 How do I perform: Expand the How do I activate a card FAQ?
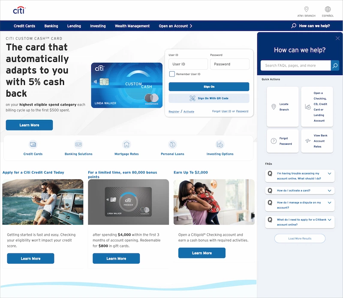coord(329,190)
